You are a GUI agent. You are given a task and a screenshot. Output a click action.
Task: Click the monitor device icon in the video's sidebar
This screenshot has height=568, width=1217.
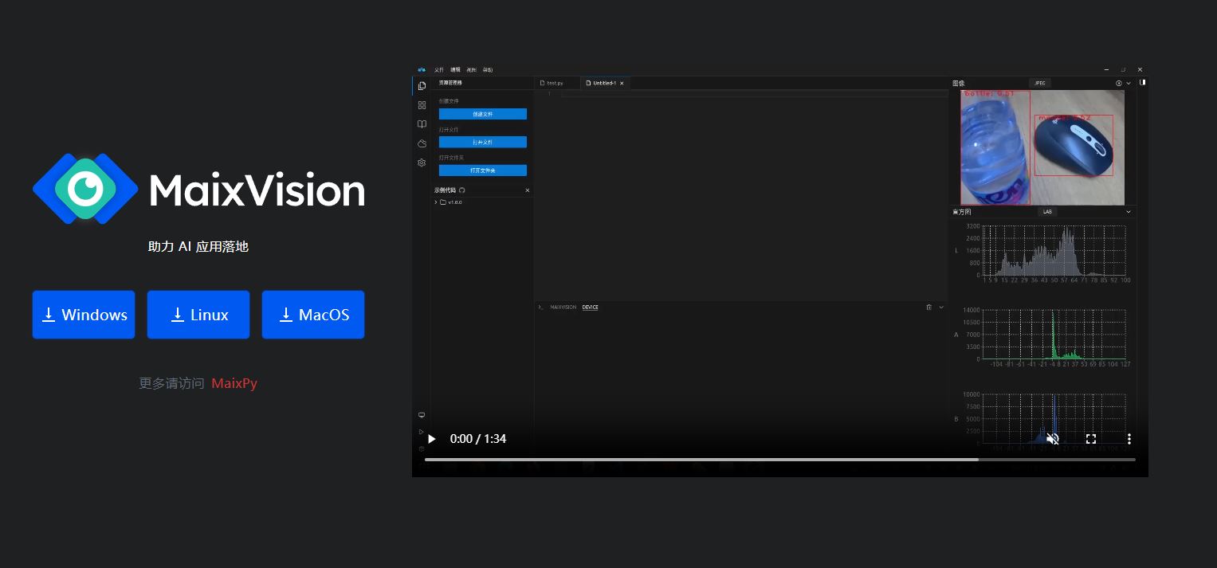422,415
